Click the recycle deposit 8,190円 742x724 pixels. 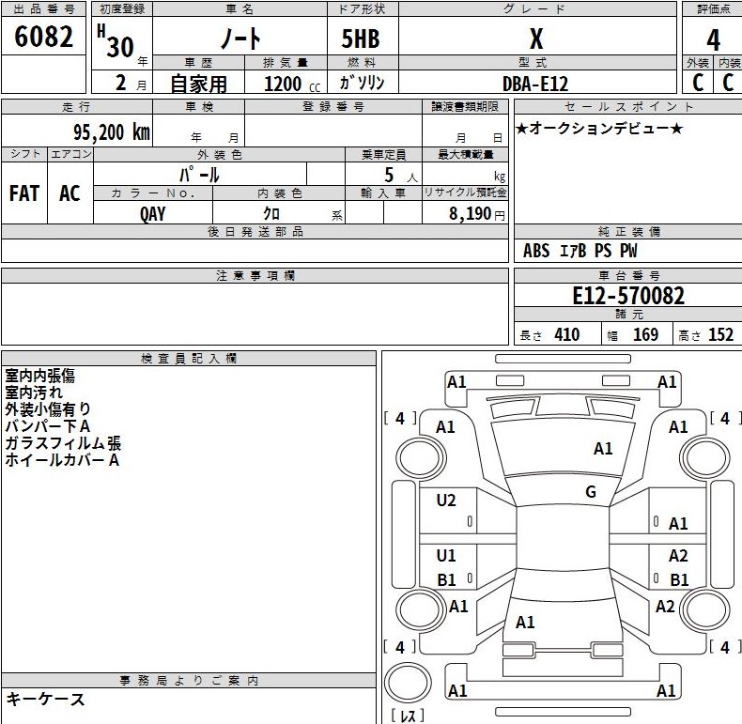(477, 214)
